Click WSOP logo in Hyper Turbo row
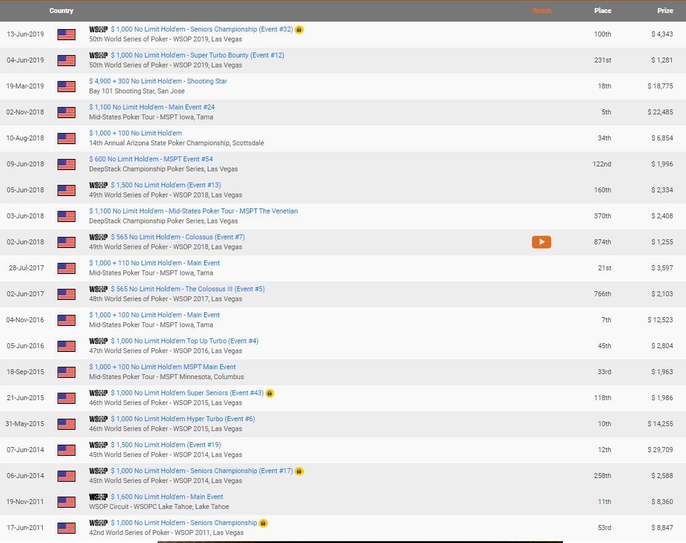 (x=98, y=419)
